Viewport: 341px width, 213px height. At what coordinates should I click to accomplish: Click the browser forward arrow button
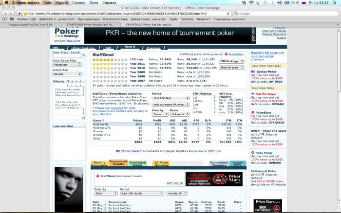click(x=11, y=14)
